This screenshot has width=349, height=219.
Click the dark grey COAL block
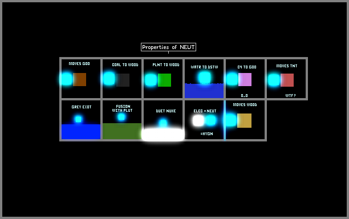123,80
